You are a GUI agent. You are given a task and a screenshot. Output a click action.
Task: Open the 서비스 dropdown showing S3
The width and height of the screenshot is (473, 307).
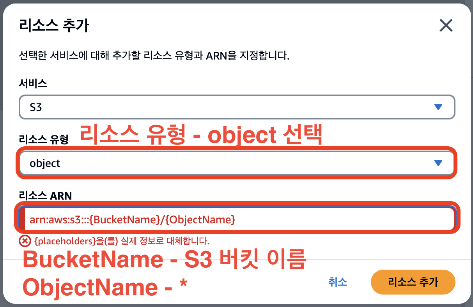pyautogui.click(x=237, y=107)
